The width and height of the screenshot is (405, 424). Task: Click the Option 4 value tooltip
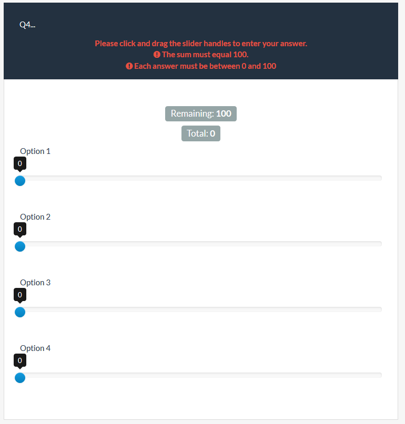[20, 360]
